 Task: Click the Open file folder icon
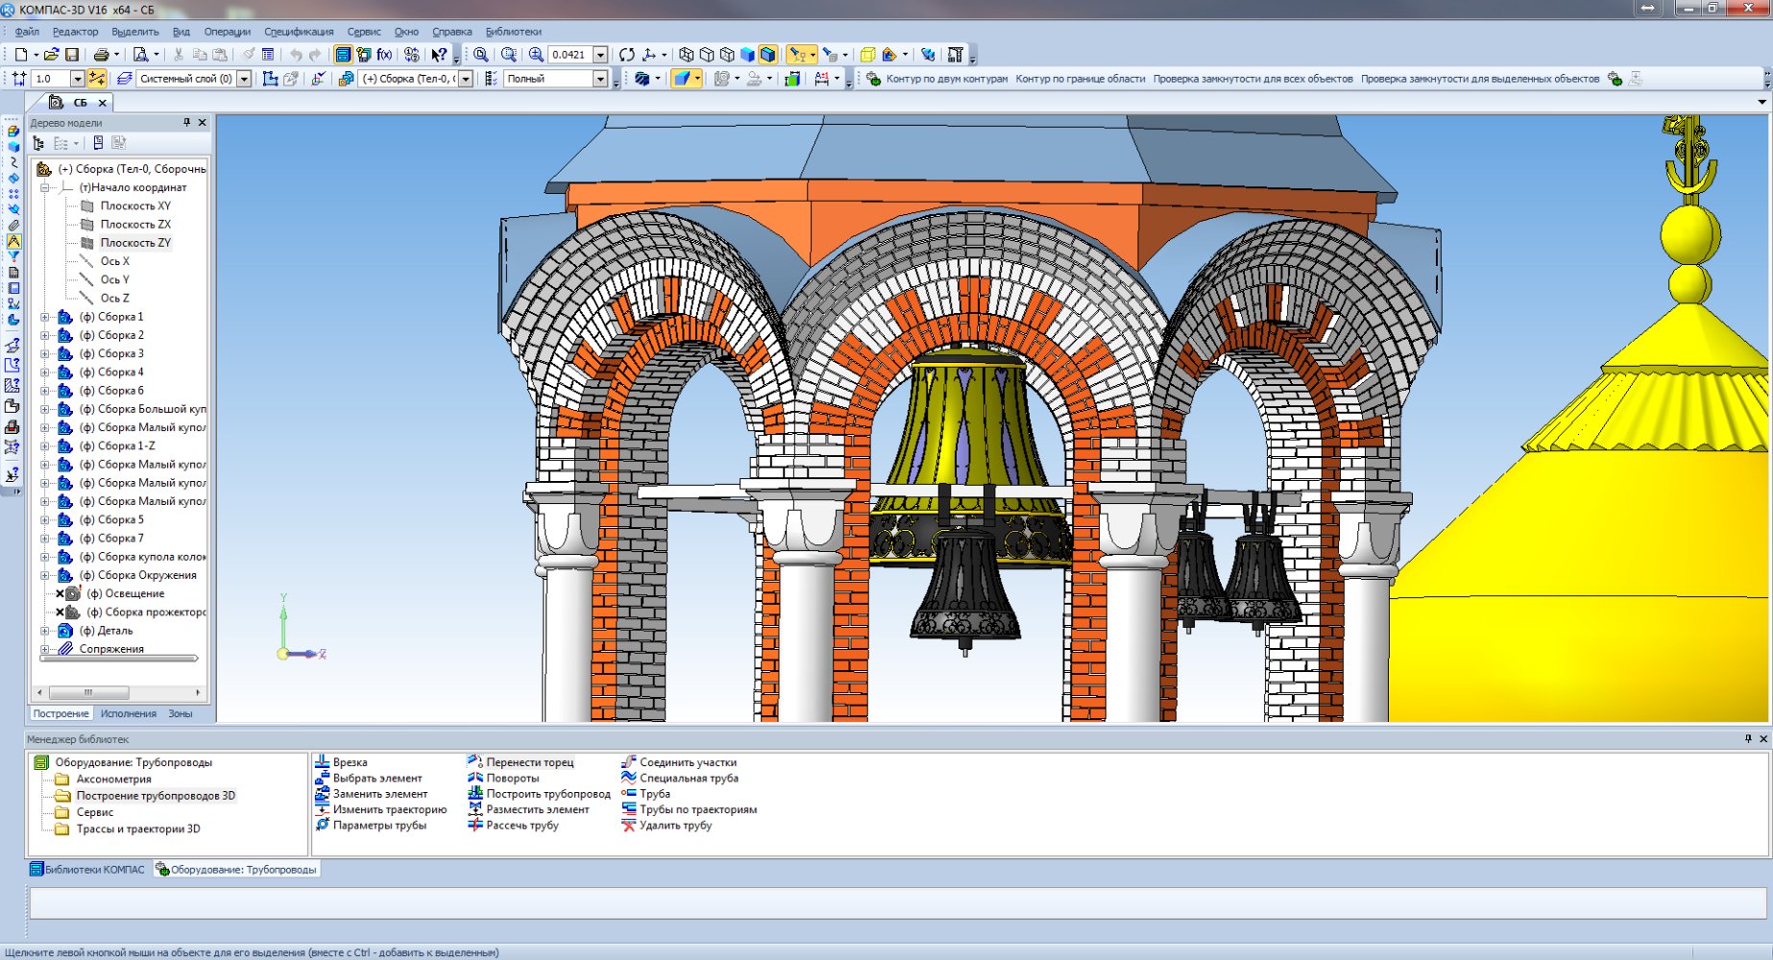click(51, 55)
